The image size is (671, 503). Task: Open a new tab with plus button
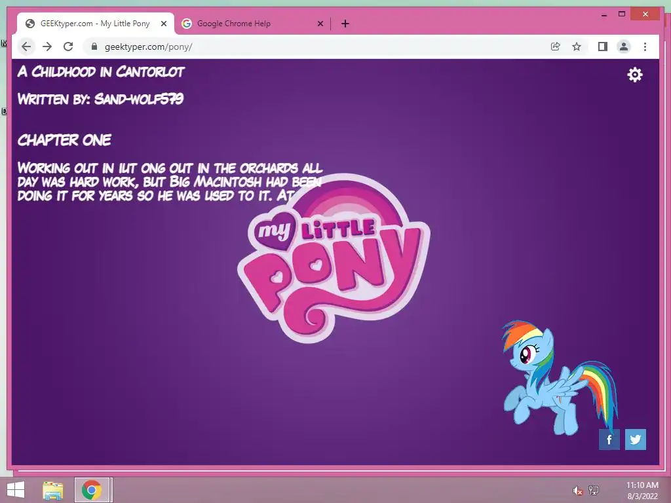(x=345, y=24)
